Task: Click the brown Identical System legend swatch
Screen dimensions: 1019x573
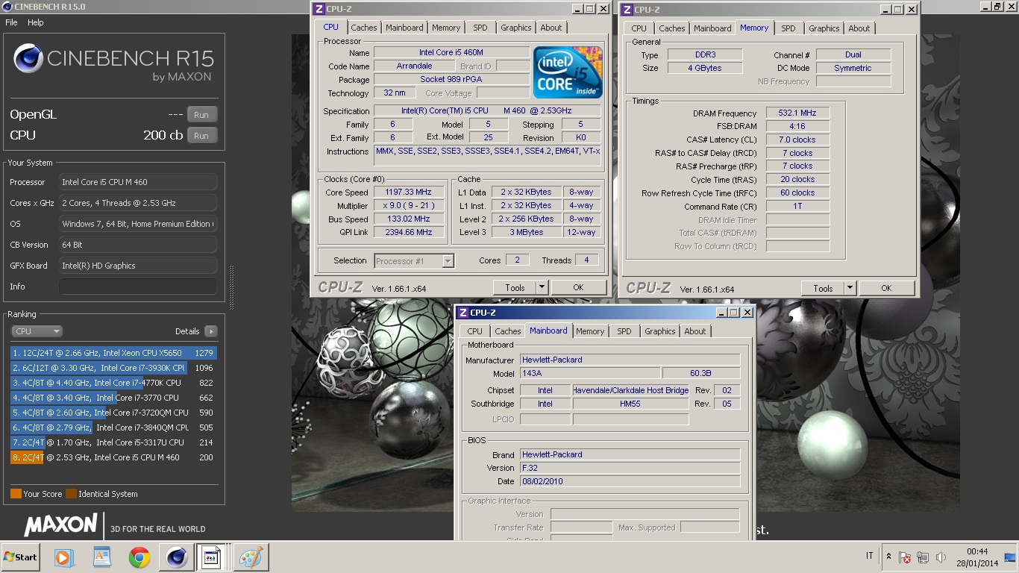Action: (x=71, y=494)
